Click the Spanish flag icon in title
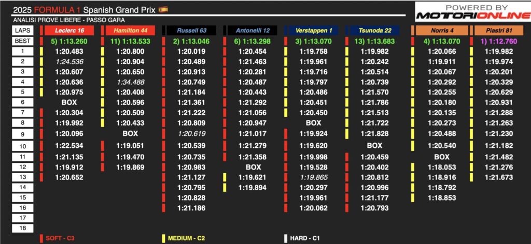 tap(163, 10)
